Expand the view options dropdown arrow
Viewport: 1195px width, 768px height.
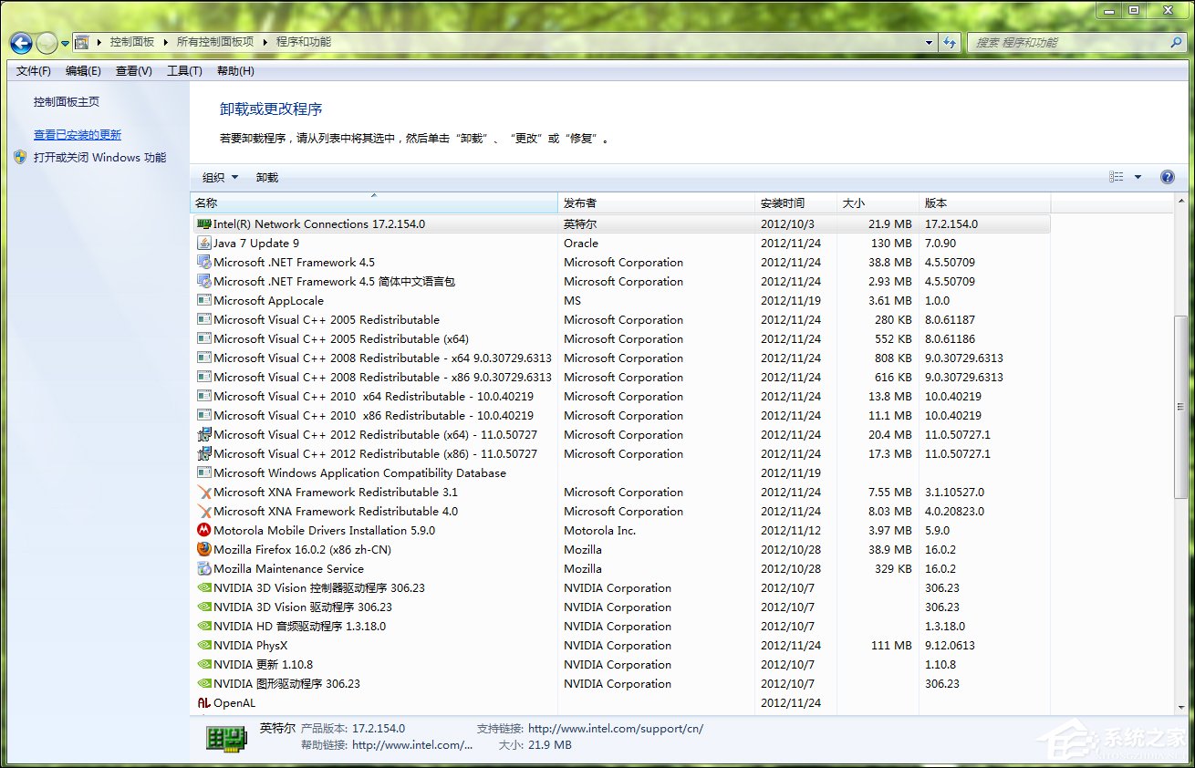coord(1138,177)
